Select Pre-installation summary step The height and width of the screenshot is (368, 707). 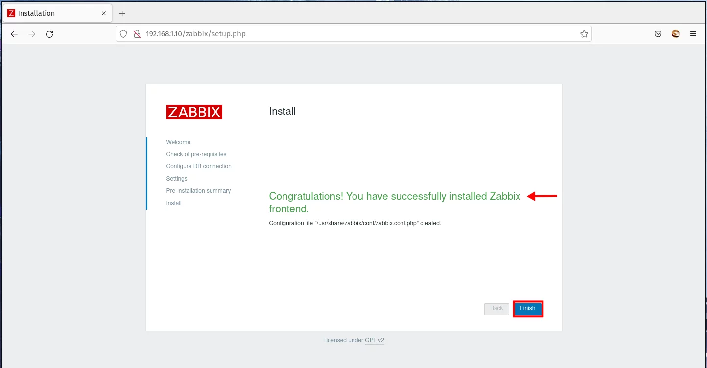(x=198, y=191)
